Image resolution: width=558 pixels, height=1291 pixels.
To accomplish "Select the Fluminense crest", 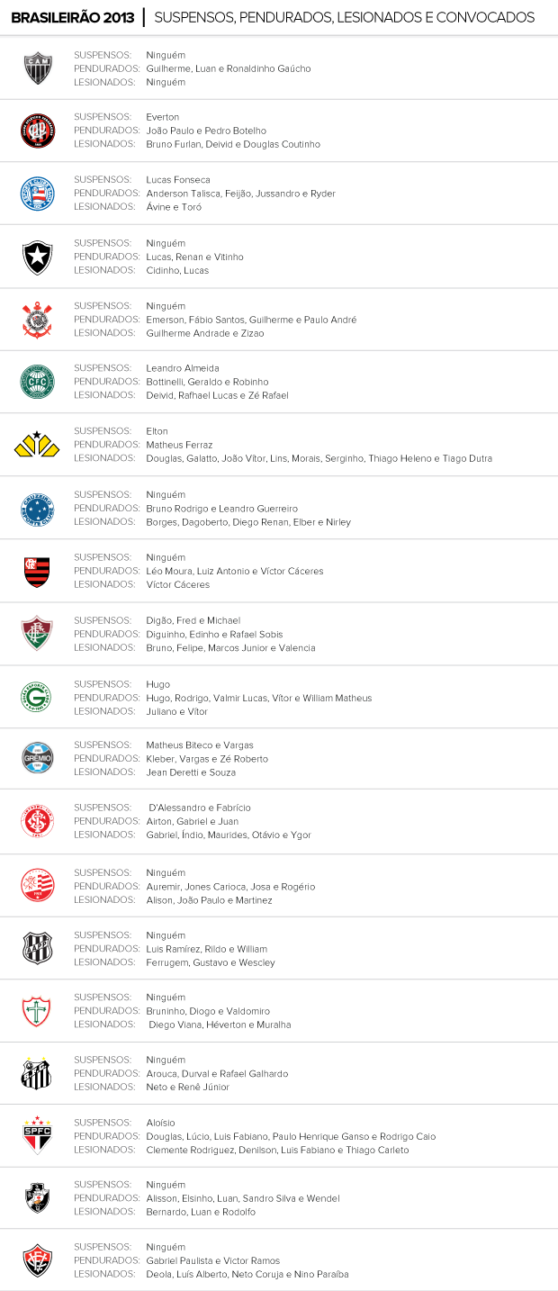I will [38, 634].
